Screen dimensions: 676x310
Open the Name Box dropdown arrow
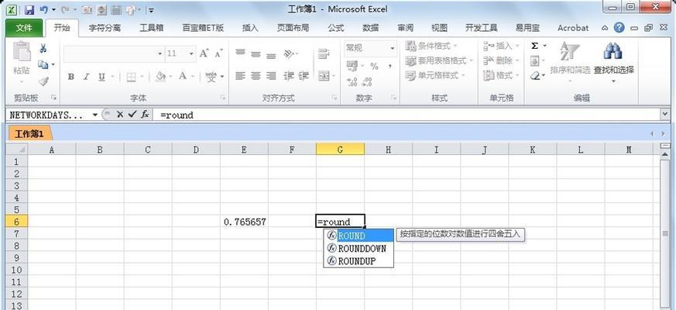(95, 115)
